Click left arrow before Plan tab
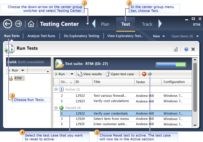Image resolution: width=203 pixels, height=142 pixels. point(94,24)
